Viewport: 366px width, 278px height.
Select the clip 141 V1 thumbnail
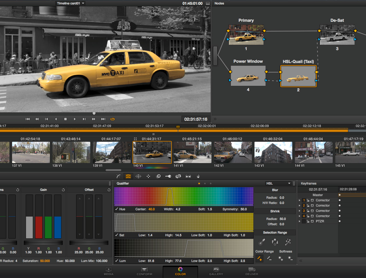click(x=192, y=152)
